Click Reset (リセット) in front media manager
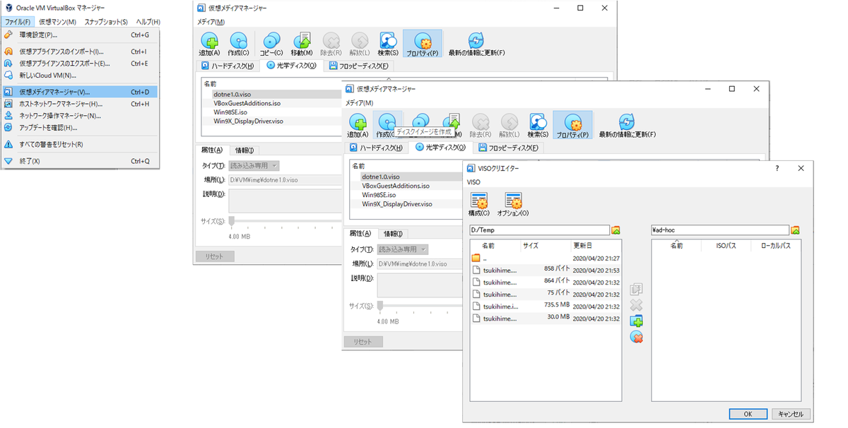This screenshot has width=848, height=428. 363,342
